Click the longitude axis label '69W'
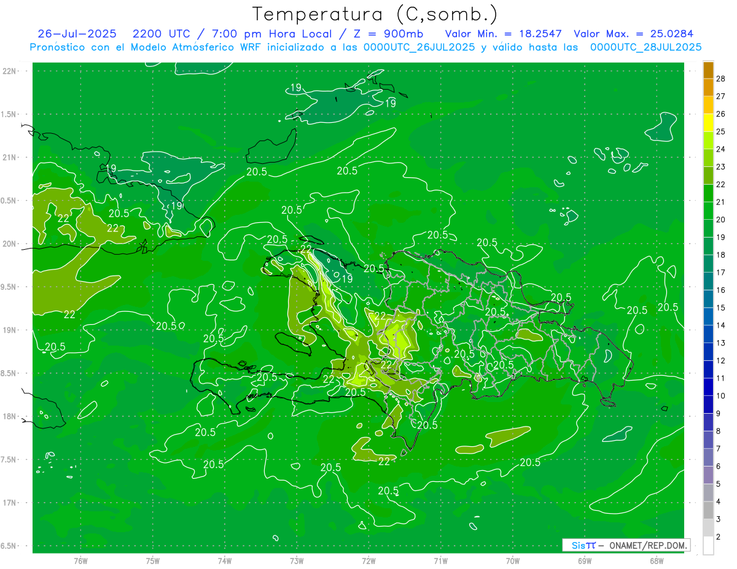The height and width of the screenshot is (569, 737). (x=585, y=560)
